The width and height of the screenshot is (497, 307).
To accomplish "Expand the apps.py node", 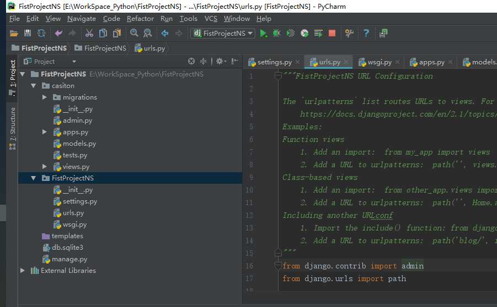I will coord(44,132).
